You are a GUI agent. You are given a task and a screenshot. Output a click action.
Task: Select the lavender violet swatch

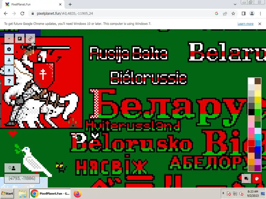(258, 162)
